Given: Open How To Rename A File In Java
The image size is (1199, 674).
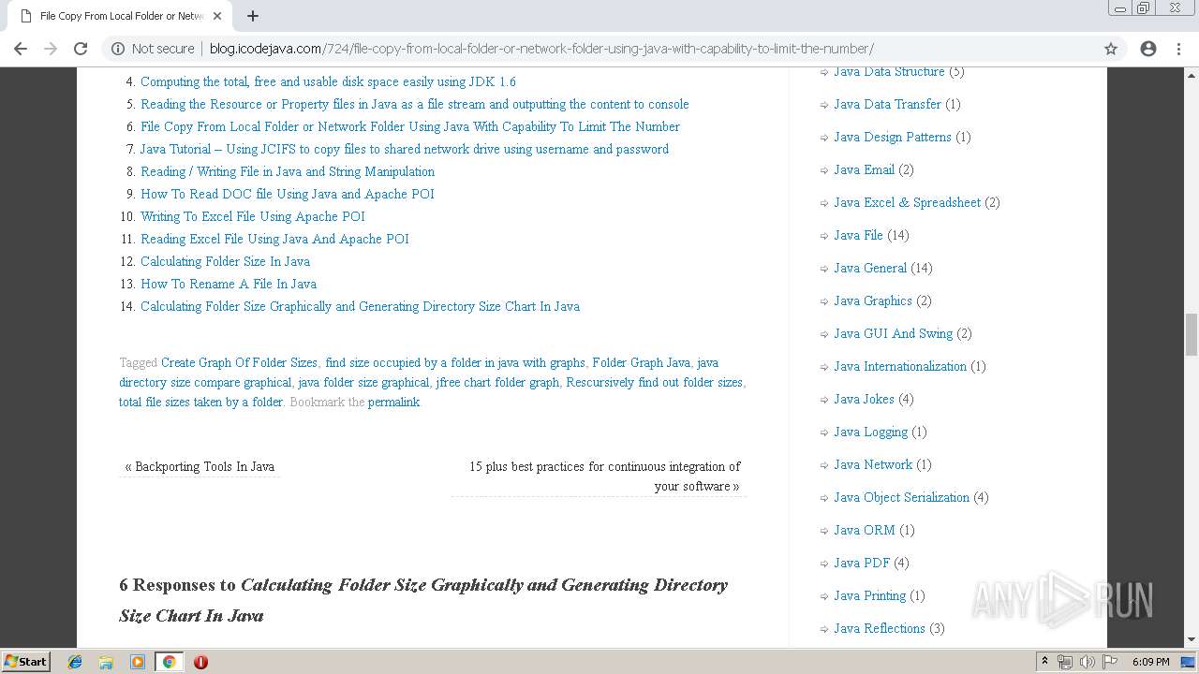Looking at the screenshot, I should pyautogui.click(x=229, y=285).
